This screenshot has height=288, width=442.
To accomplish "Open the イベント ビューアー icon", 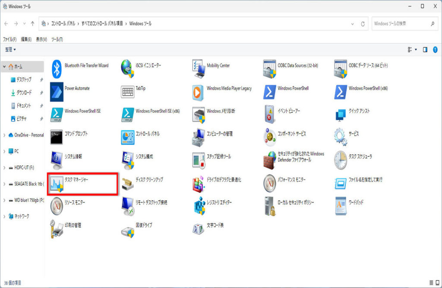I will point(270,114).
